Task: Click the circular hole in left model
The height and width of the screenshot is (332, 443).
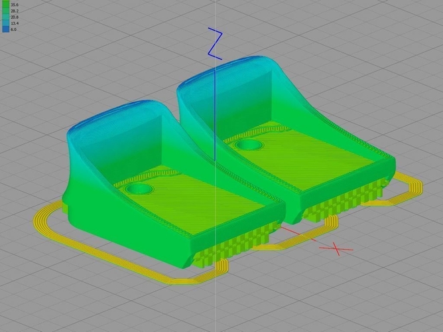Action: pos(140,189)
